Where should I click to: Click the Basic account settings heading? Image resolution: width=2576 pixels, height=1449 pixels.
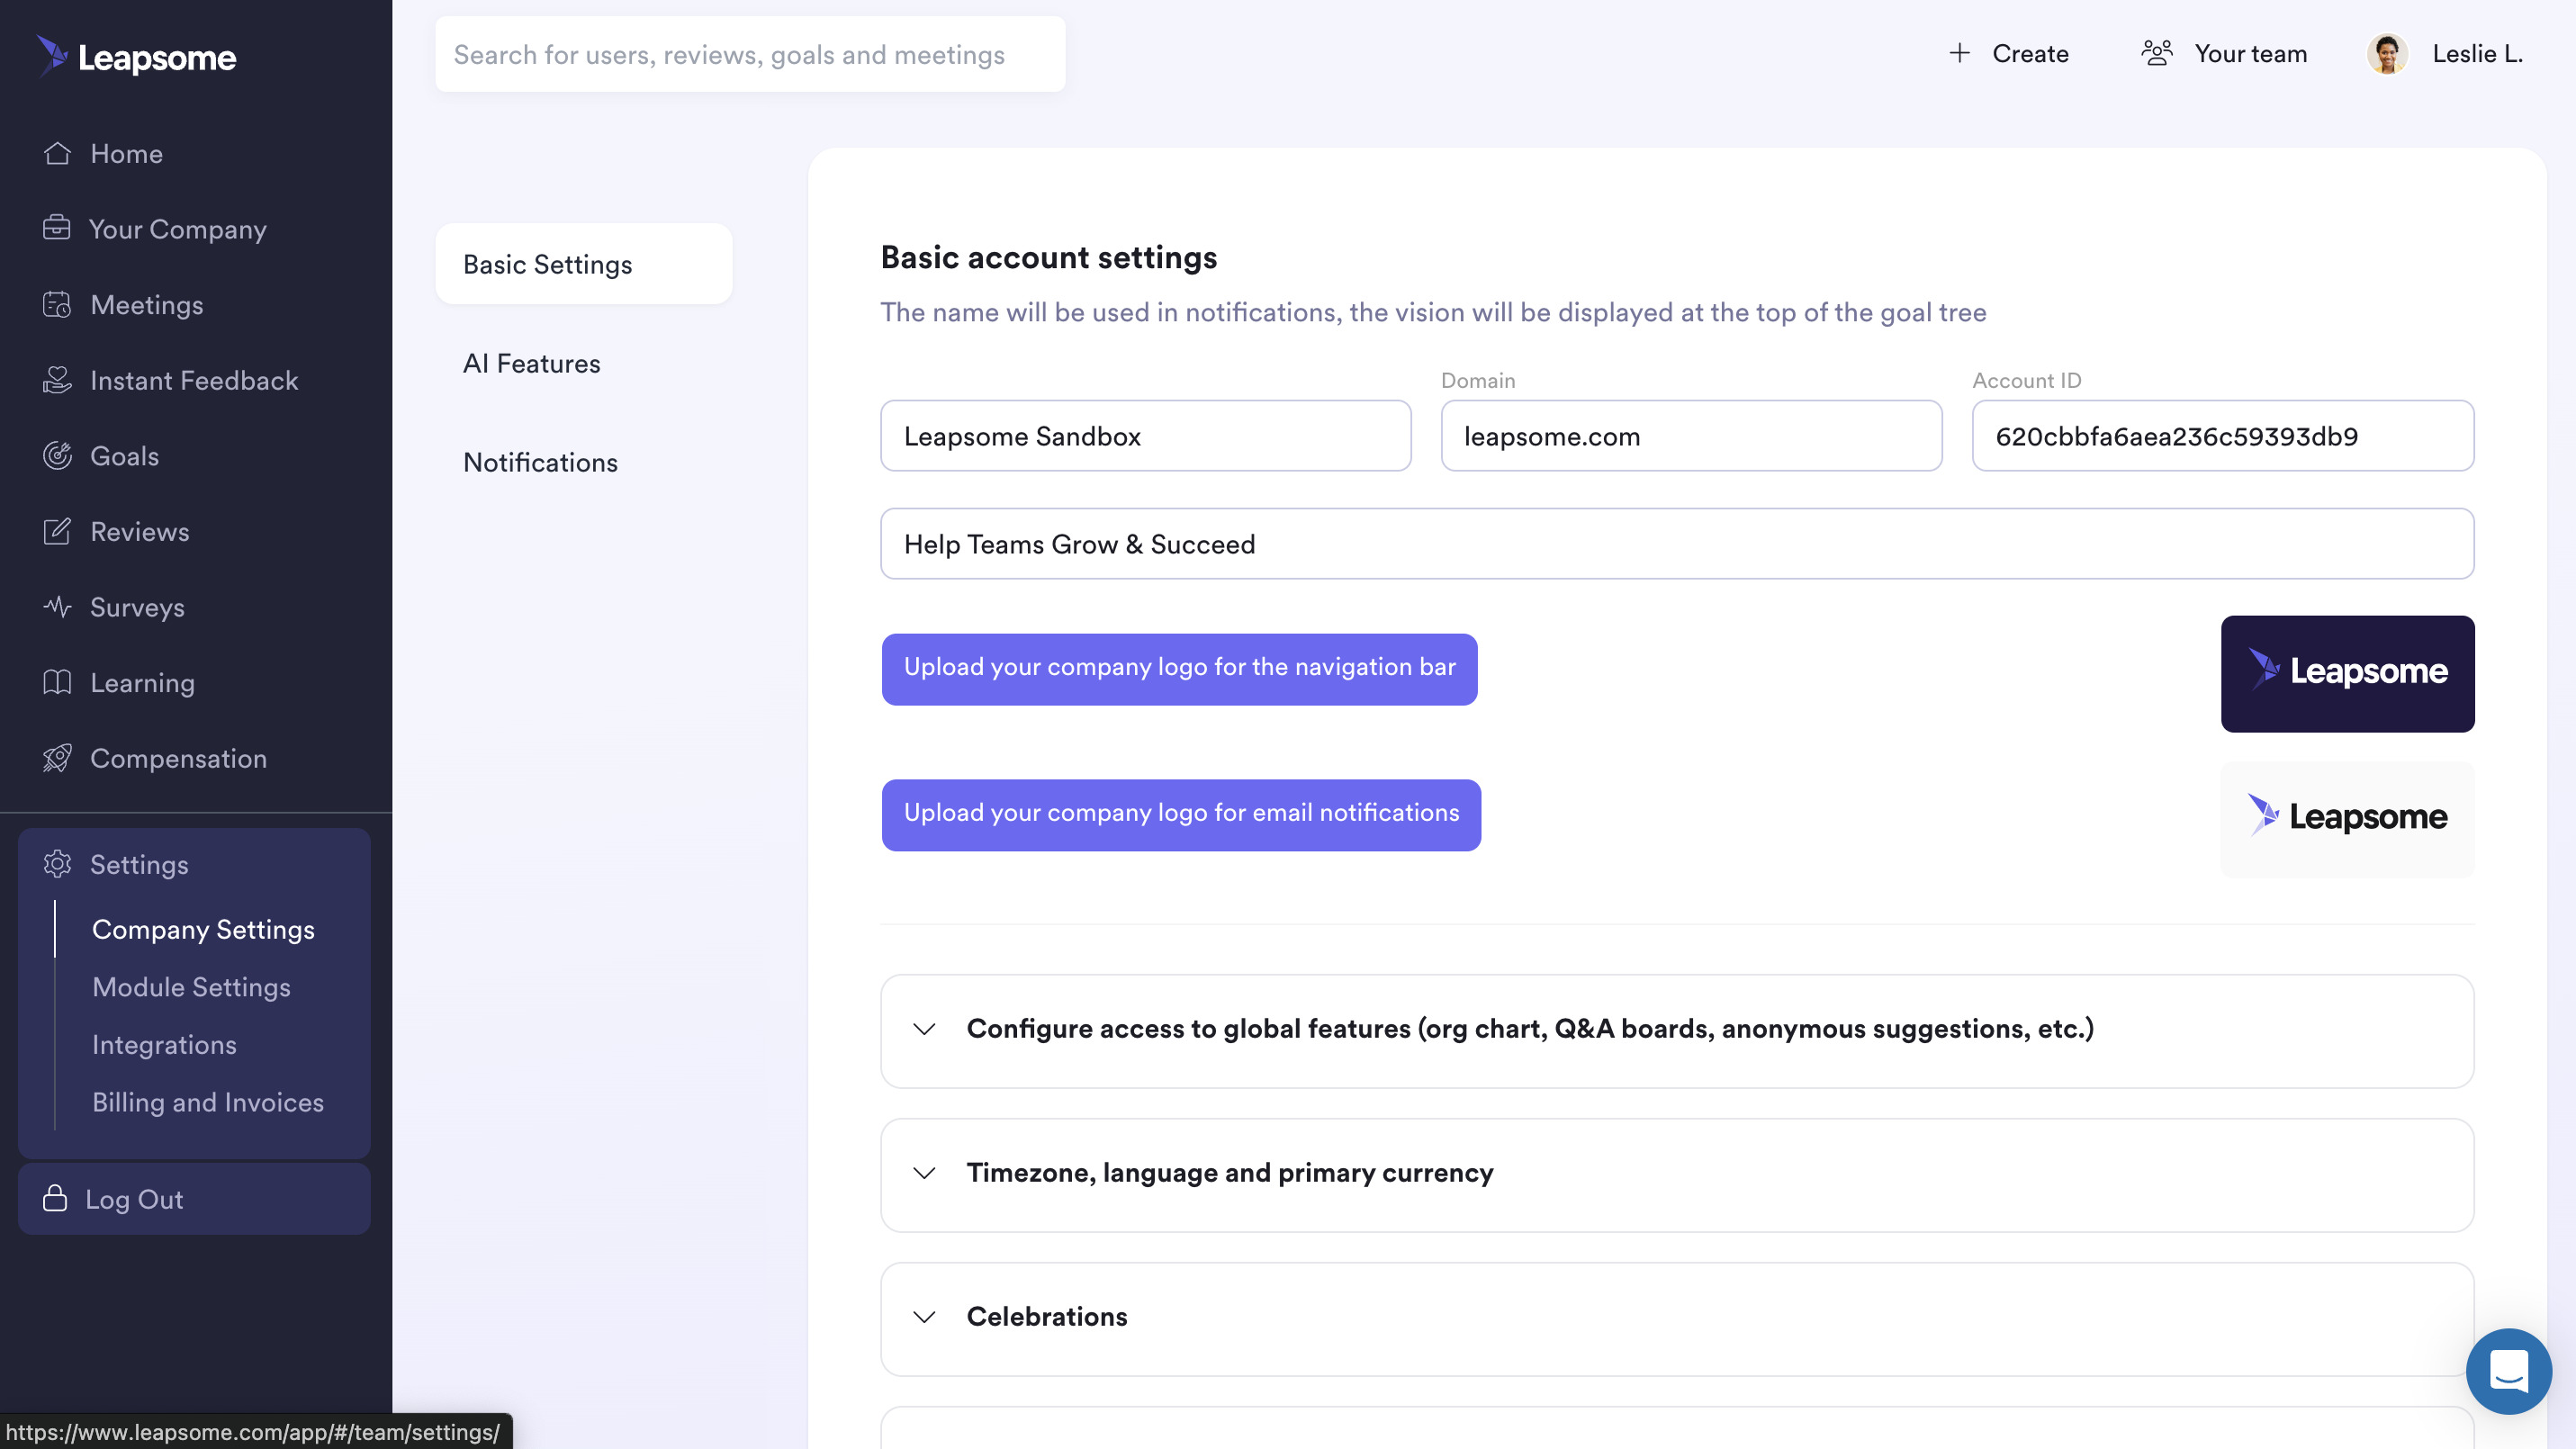coord(1048,257)
